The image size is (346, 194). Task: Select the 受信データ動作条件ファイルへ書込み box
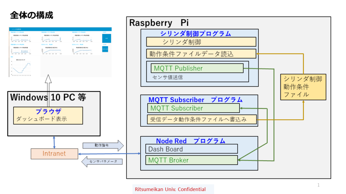pos(202,119)
